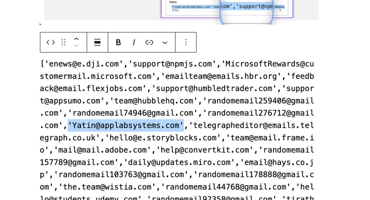Viewport: 370px width, 200px height.
Task: Toggle bold formatting
Action: (x=118, y=42)
